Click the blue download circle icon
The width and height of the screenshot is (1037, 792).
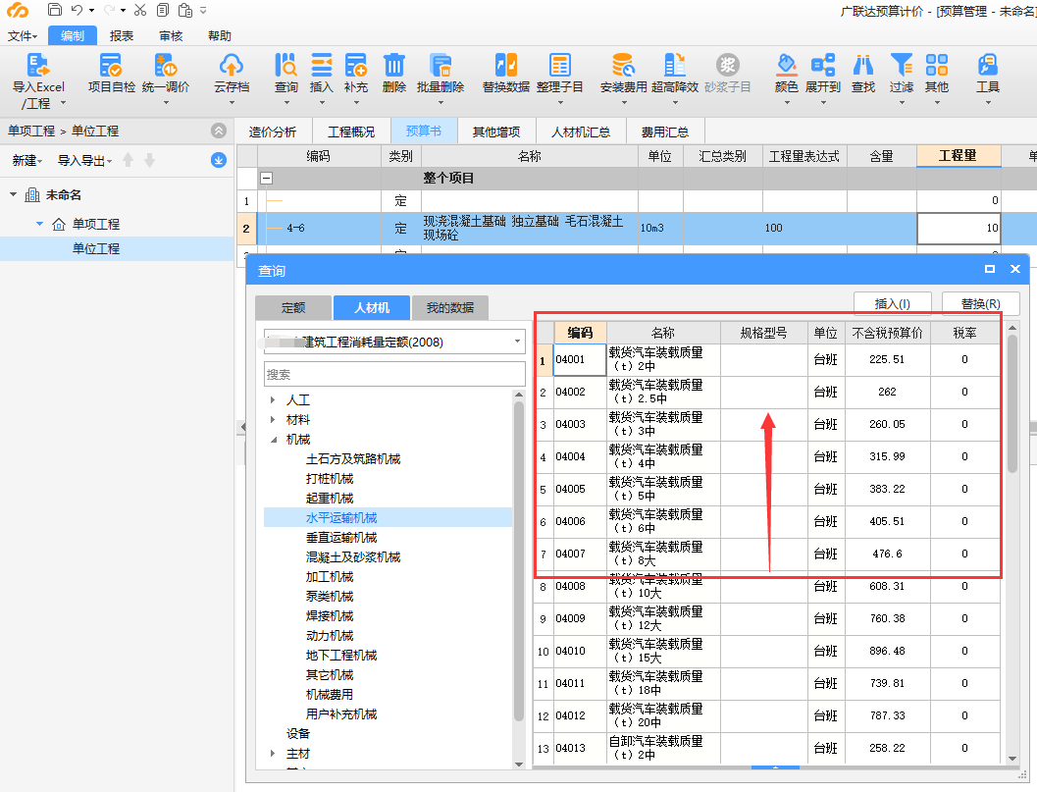coord(218,160)
